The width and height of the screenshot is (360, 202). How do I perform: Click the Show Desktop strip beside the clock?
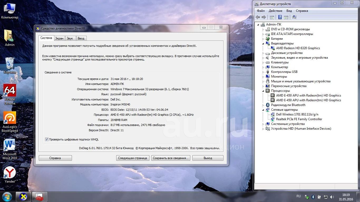point(358,197)
